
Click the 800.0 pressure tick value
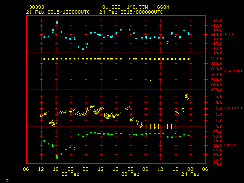[217, 69]
